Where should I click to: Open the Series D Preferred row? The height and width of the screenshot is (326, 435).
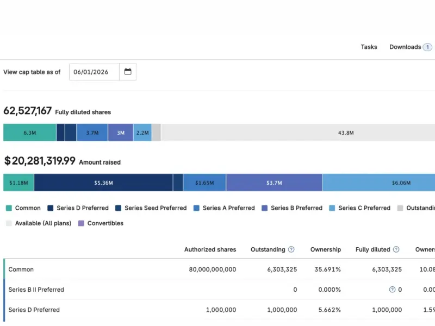[219, 310]
